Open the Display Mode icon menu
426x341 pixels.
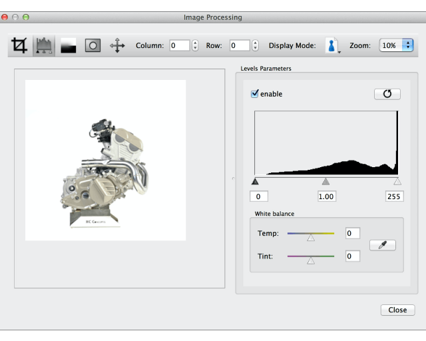pyautogui.click(x=332, y=45)
